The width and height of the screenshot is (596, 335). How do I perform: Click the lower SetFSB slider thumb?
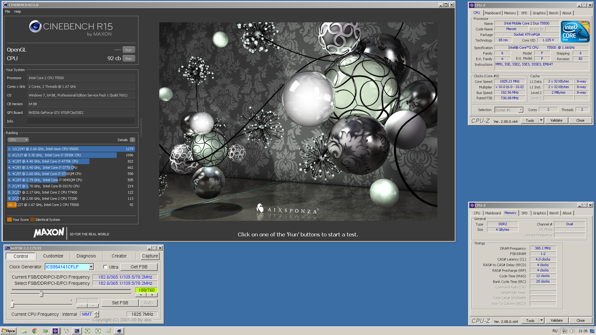click(x=12, y=304)
